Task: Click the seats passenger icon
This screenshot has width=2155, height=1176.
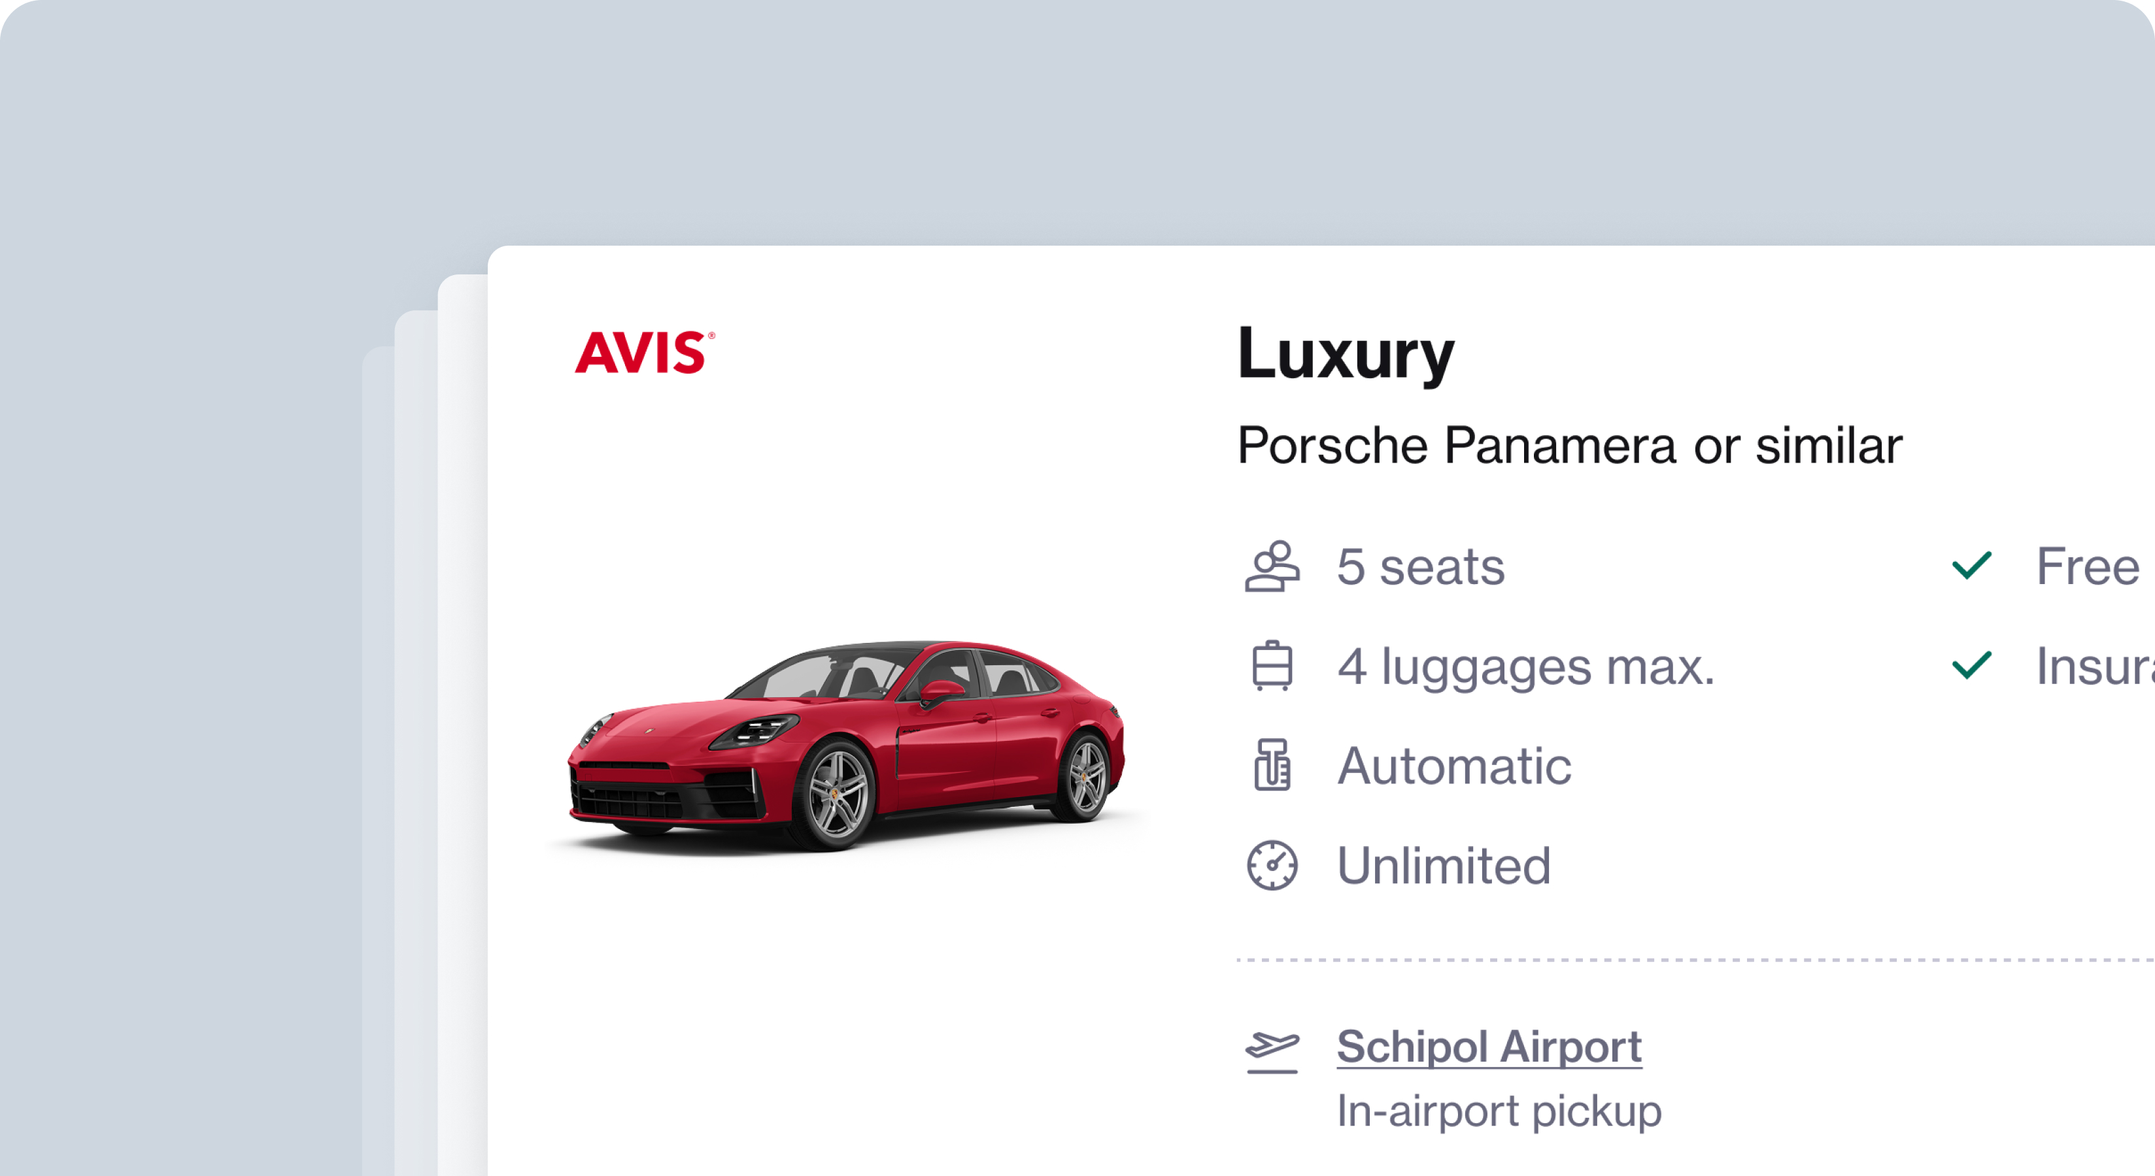Action: [1272, 566]
